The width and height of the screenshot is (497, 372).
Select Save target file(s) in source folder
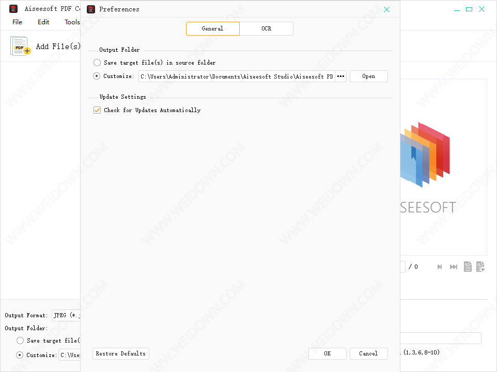pos(97,63)
